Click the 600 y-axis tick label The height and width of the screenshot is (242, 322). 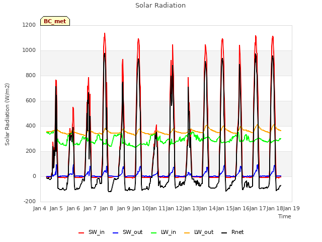(31, 101)
